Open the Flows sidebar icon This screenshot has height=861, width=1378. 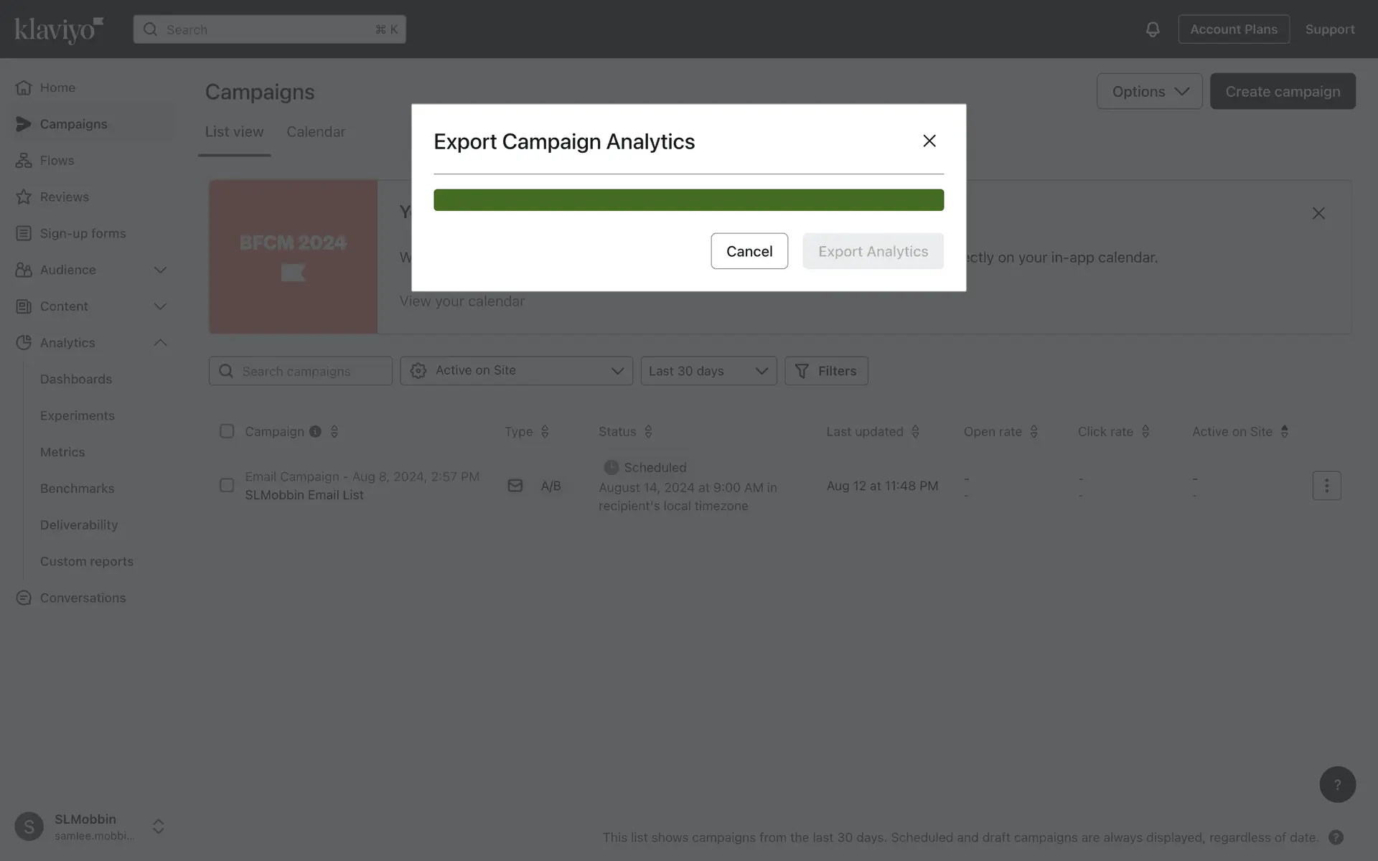point(24,161)
